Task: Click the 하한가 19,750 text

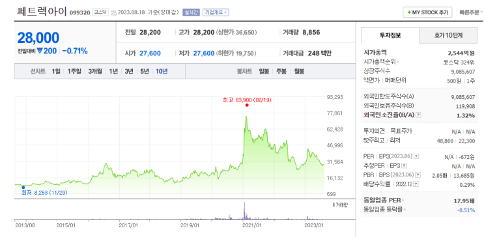Action: [x=236, y=53]
